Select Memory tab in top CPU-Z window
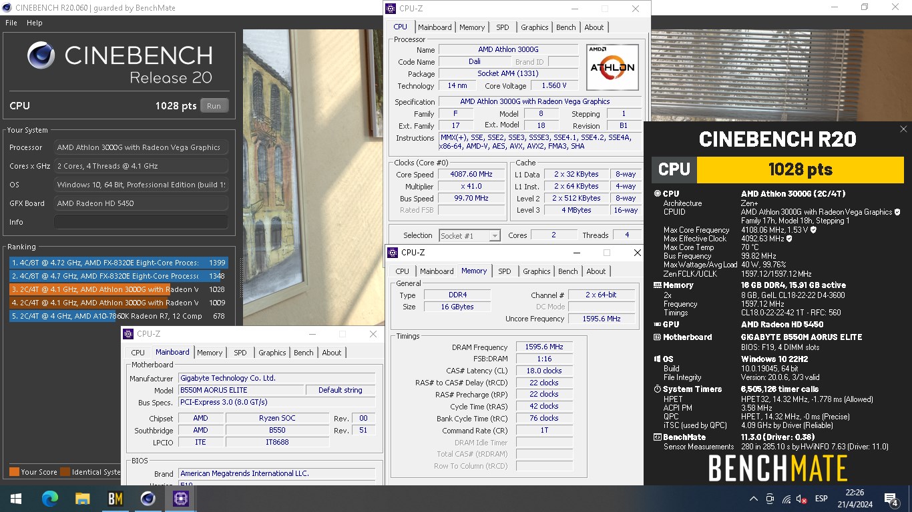Image resolution: width=912 pixels, height=512 pixels. [472, 27]
